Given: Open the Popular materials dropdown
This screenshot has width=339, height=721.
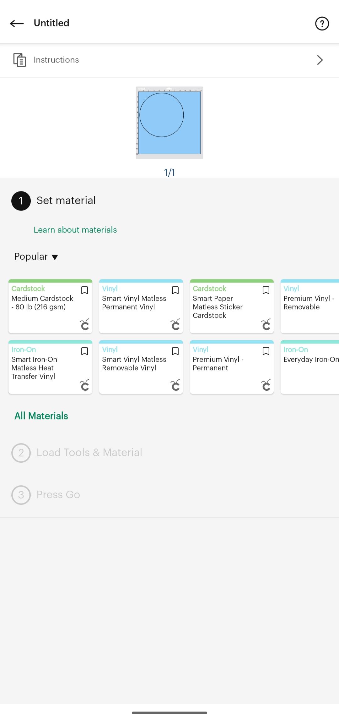Looking at the screenshot, I should coord(36,257).
